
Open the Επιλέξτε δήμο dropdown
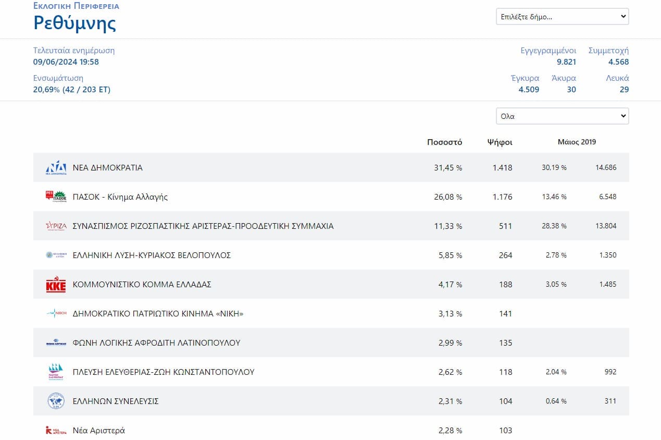pos(563,17)
